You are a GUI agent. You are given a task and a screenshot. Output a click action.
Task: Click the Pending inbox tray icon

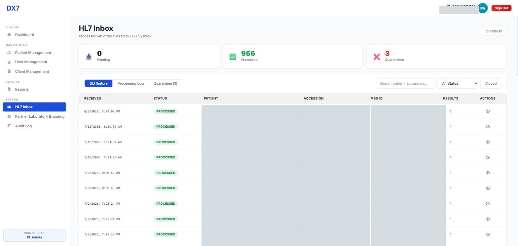[x=89, y=57]
